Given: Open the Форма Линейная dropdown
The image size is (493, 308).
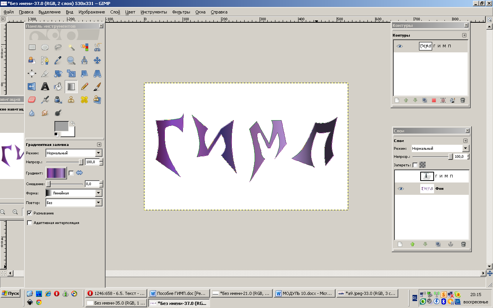Looking at the screenshot, I should (74, 193).
